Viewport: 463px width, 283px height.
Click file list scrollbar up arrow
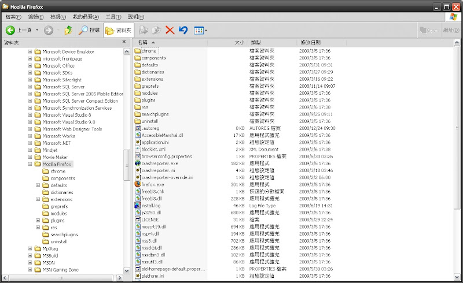[x=457, y=43]
